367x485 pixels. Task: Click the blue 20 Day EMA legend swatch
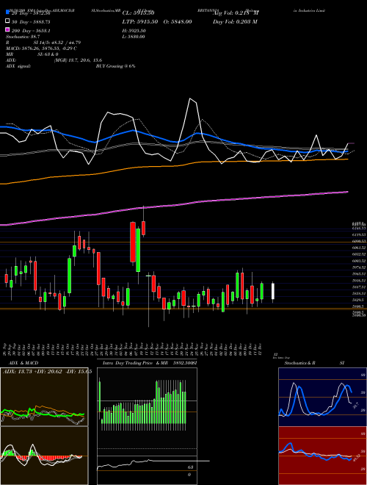click(8, 12)
